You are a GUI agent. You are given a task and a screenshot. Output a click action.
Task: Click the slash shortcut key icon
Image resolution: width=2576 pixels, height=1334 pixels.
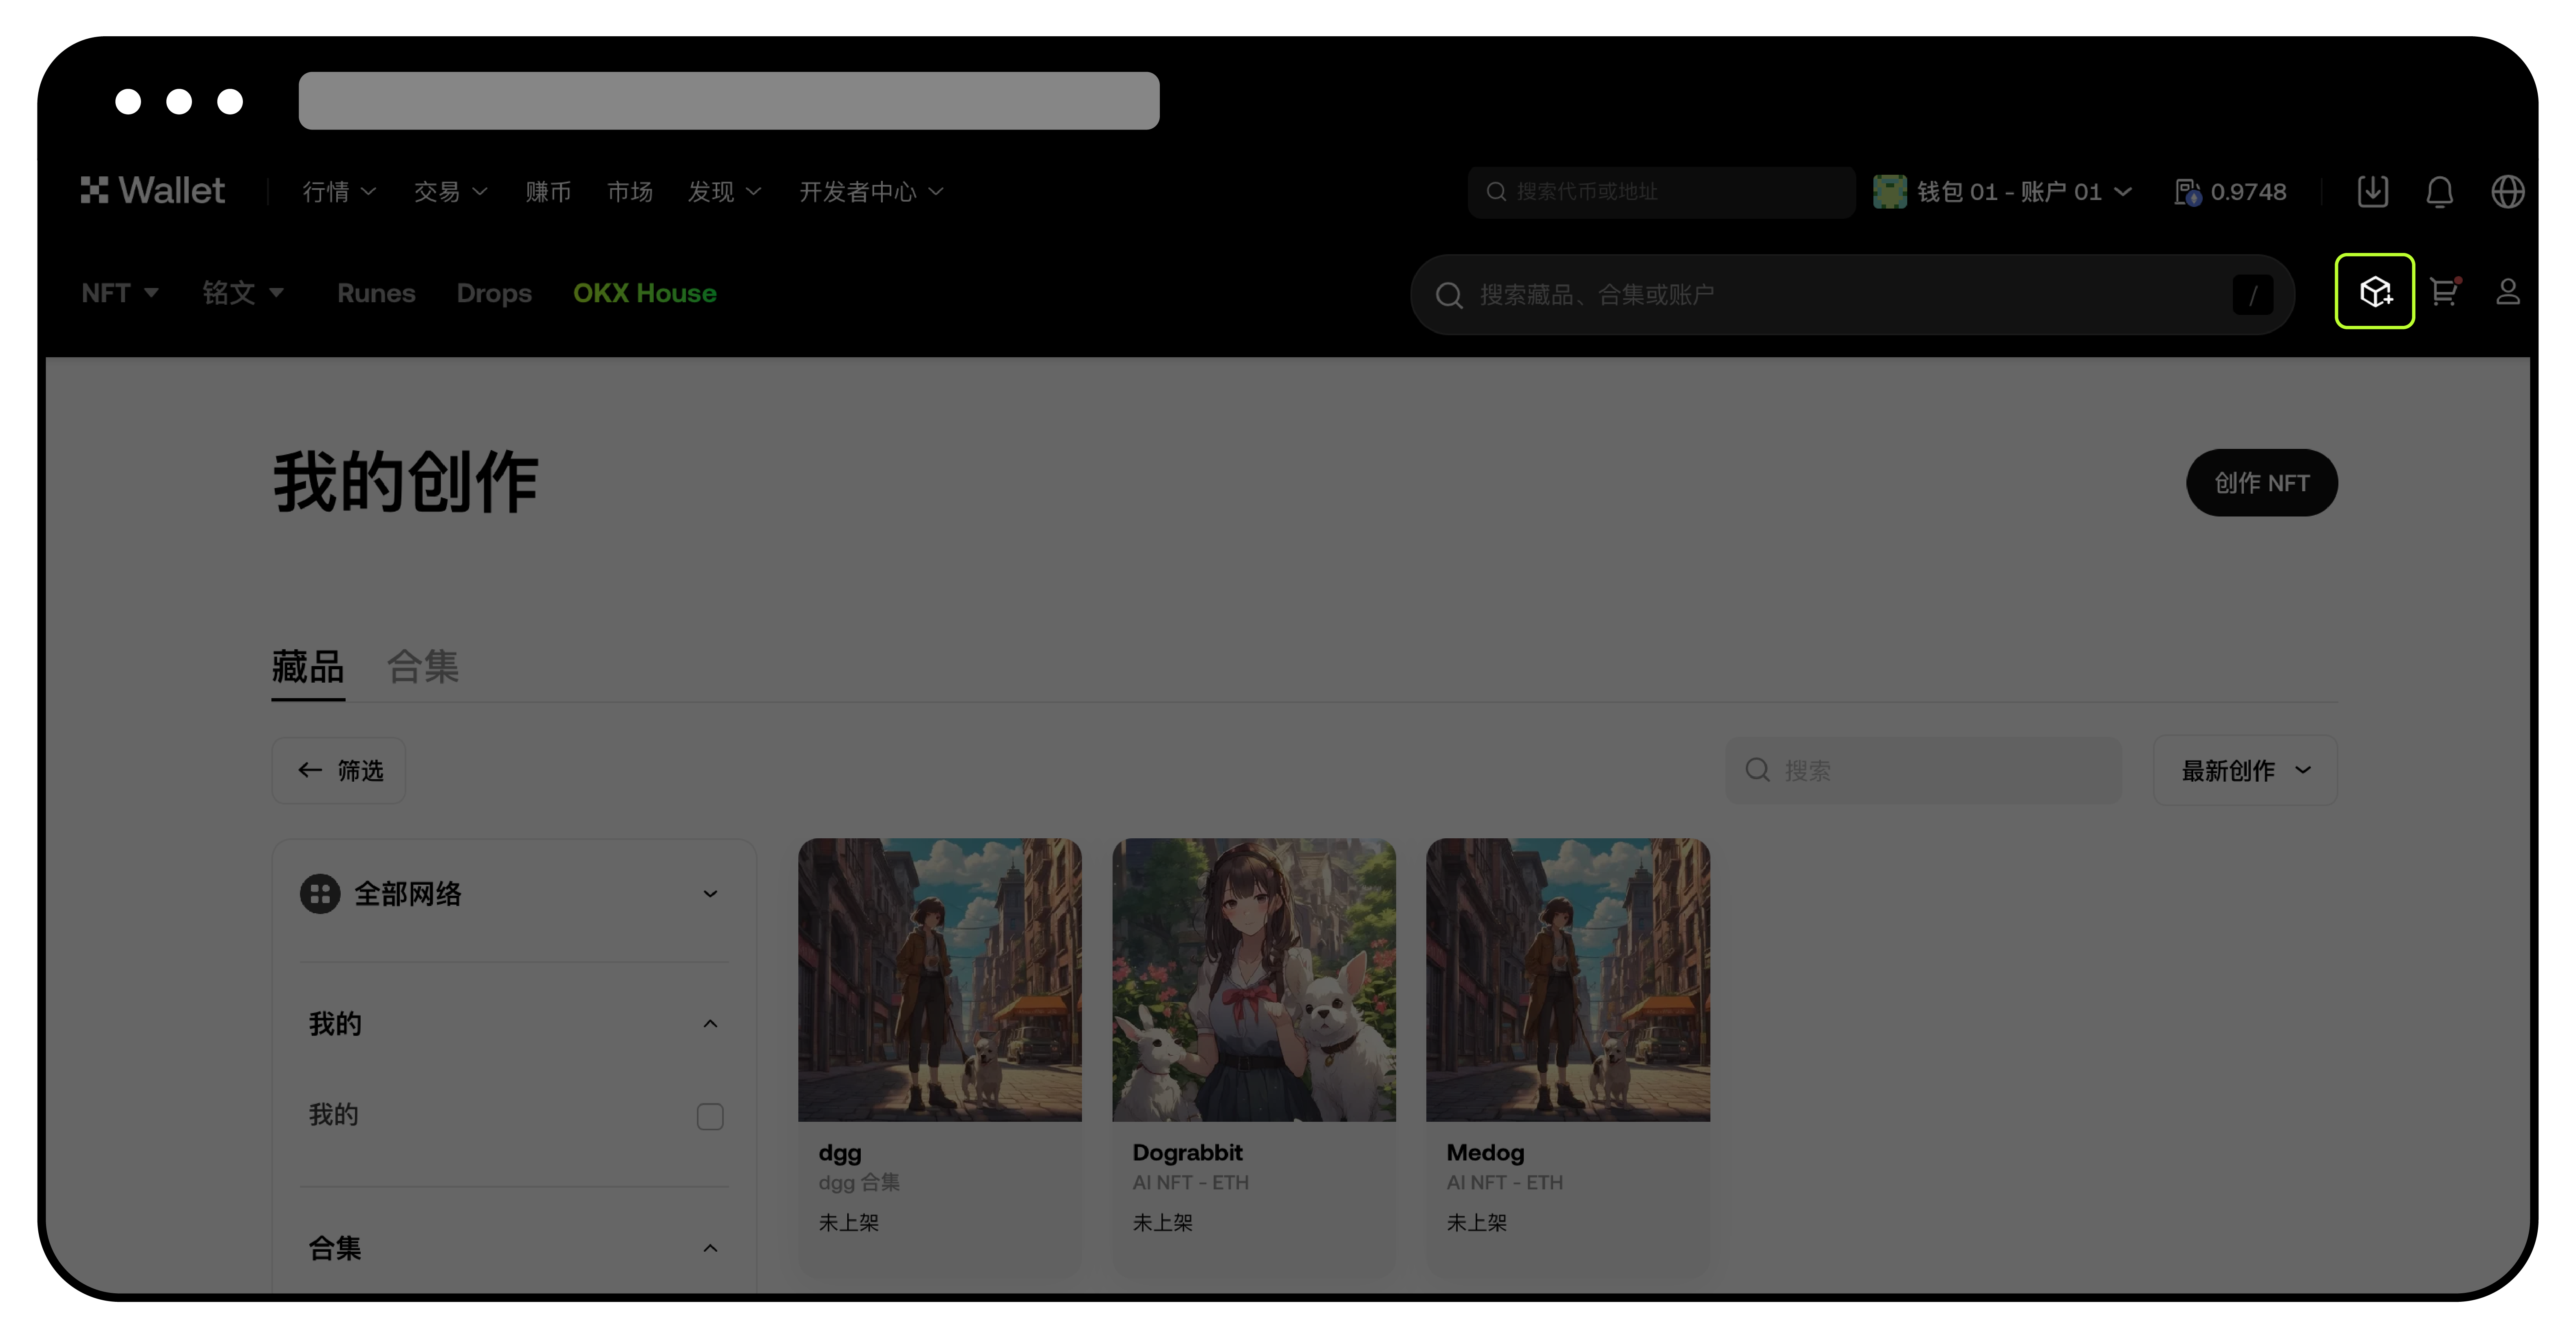tap(2253, 295)
